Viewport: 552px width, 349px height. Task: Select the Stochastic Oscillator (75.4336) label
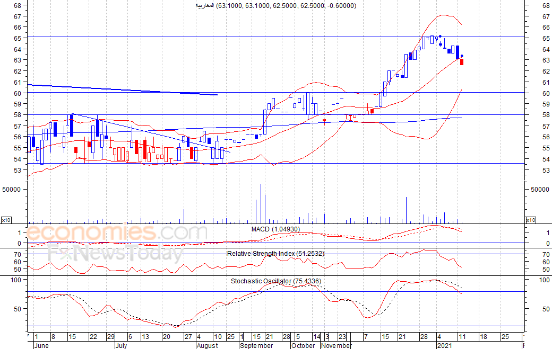pyautogui.click(x=275, y=281)
